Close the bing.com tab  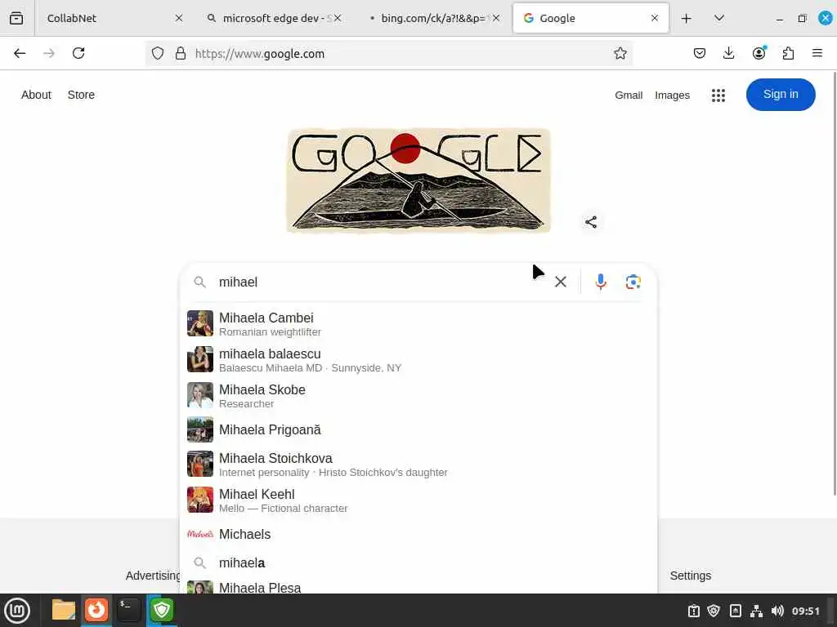click(x=496, y=18)
